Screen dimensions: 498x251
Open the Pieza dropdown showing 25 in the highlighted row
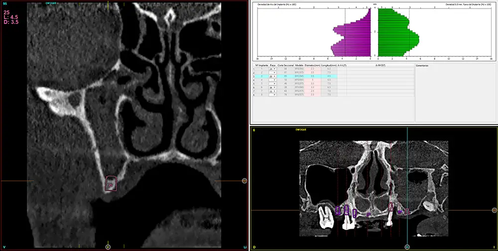(x=272, y=76)
